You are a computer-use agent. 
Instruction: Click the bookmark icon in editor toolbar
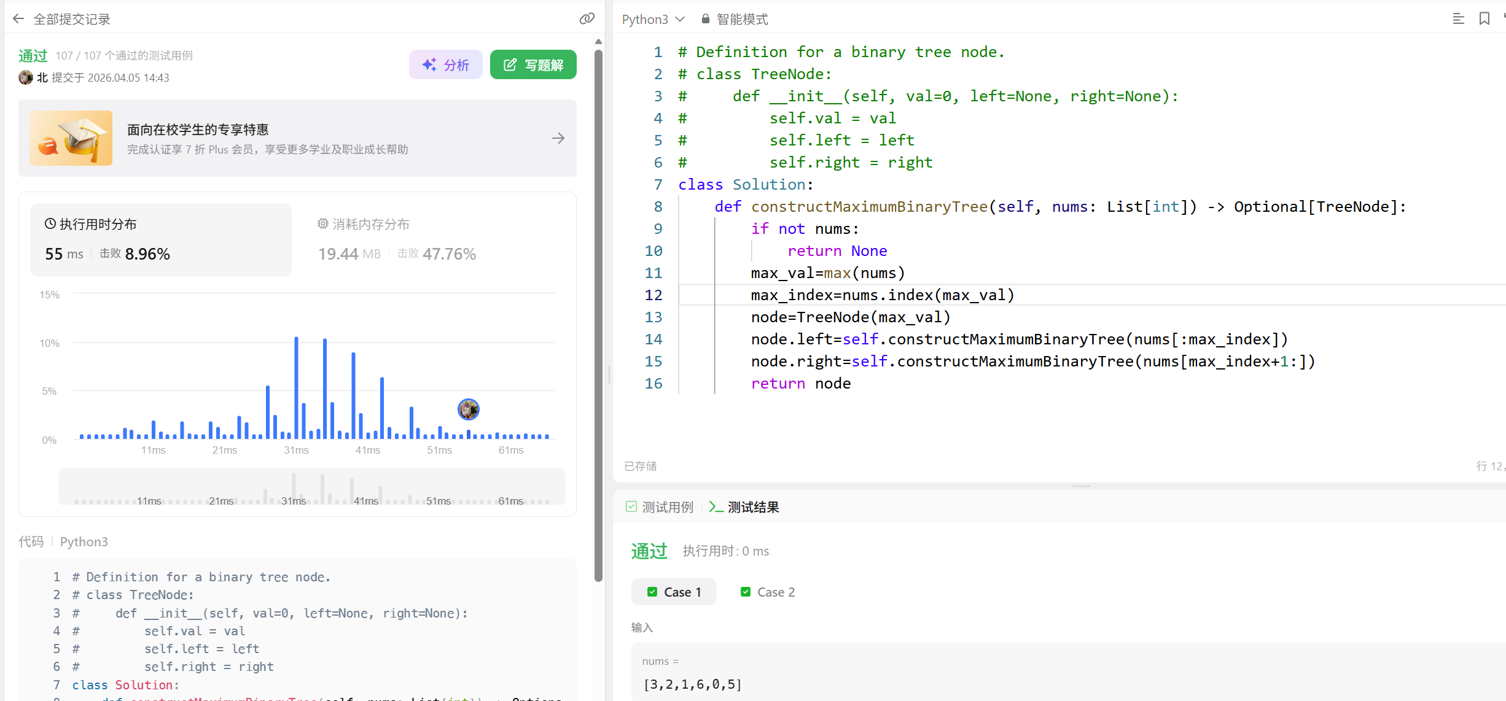(x=1484, y=19)
